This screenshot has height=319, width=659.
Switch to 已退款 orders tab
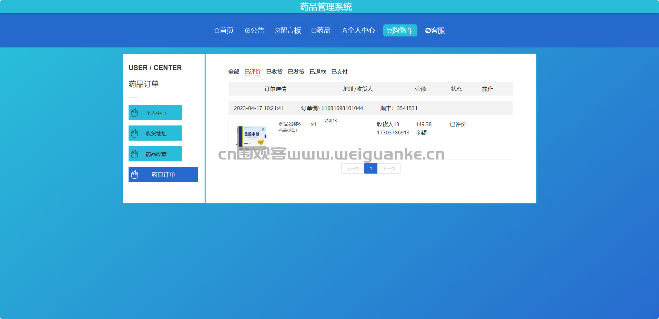pos(318,71)
